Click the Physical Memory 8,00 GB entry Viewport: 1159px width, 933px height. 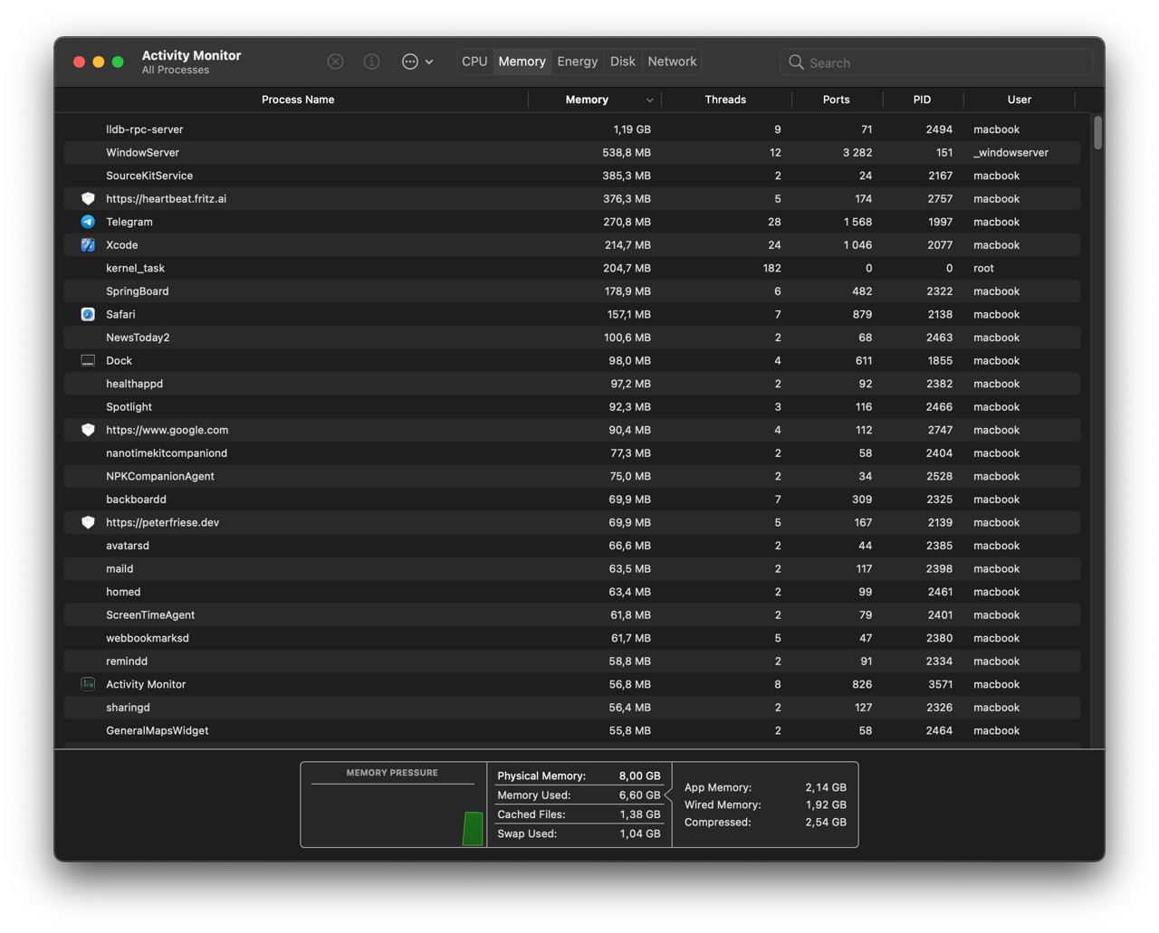tap(579, 776)
